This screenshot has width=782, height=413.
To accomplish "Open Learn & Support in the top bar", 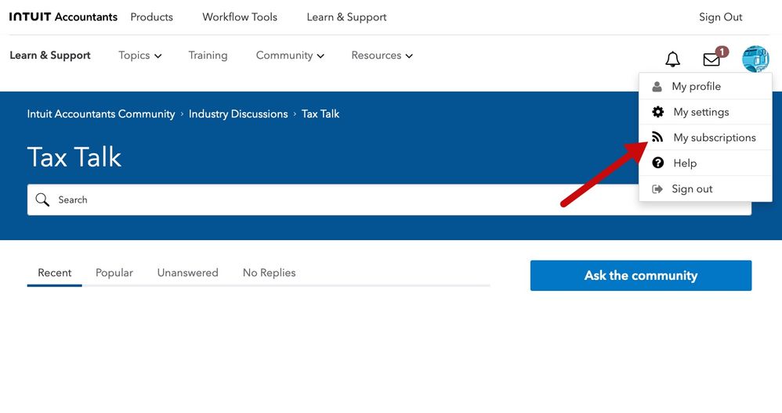I will pos(346,17).
